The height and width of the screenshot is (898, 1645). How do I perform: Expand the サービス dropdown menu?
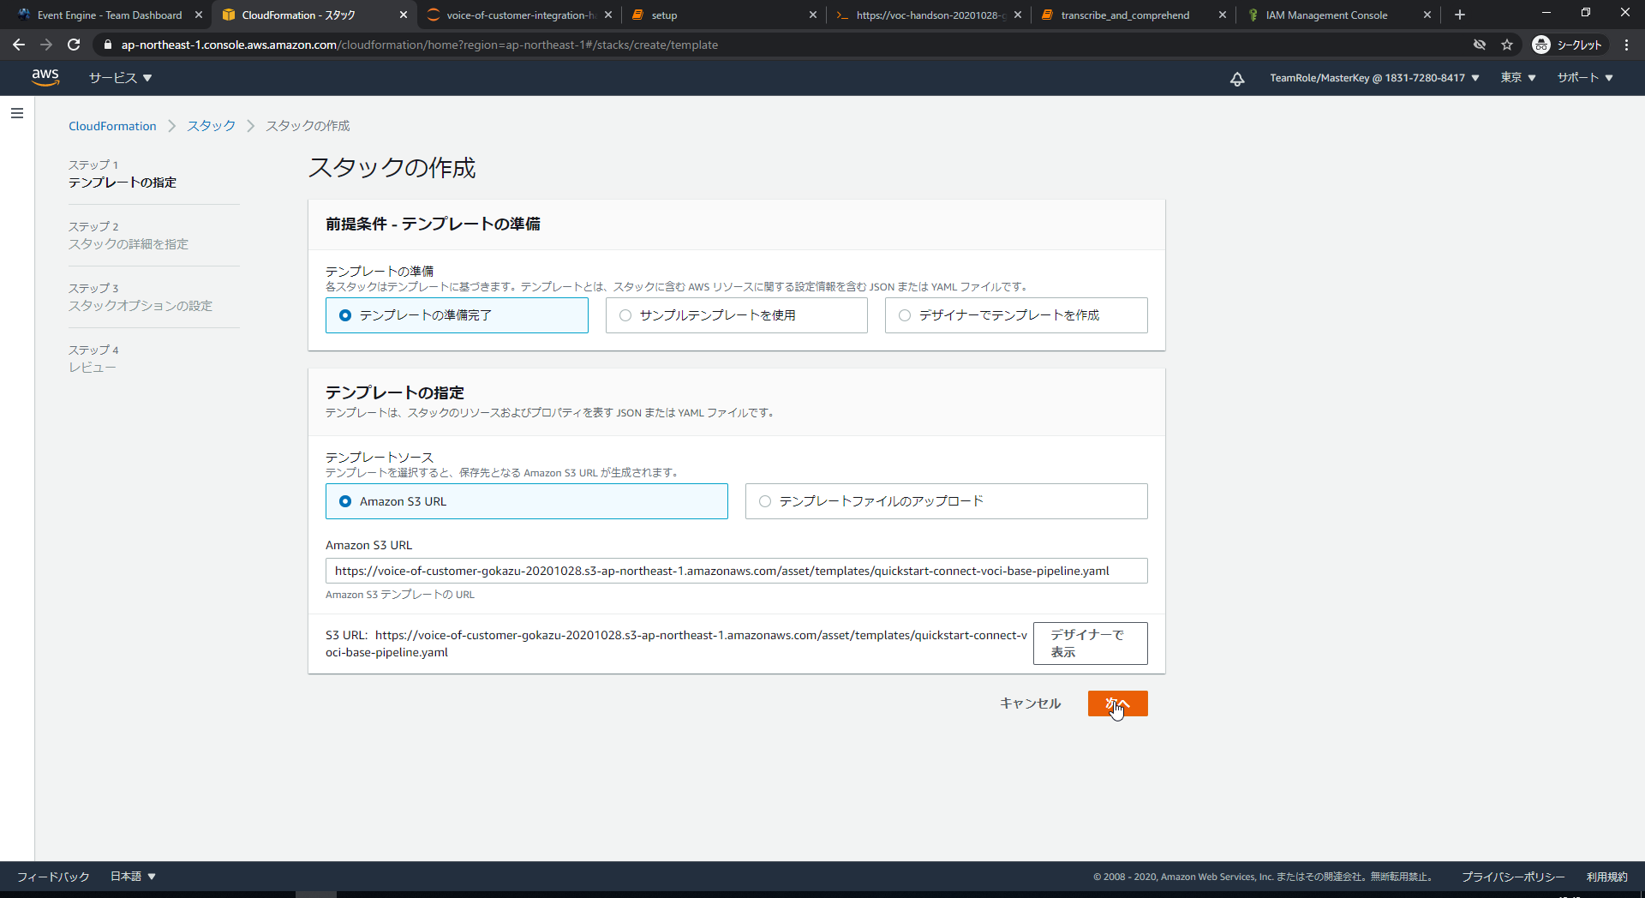tap(121, 78)
